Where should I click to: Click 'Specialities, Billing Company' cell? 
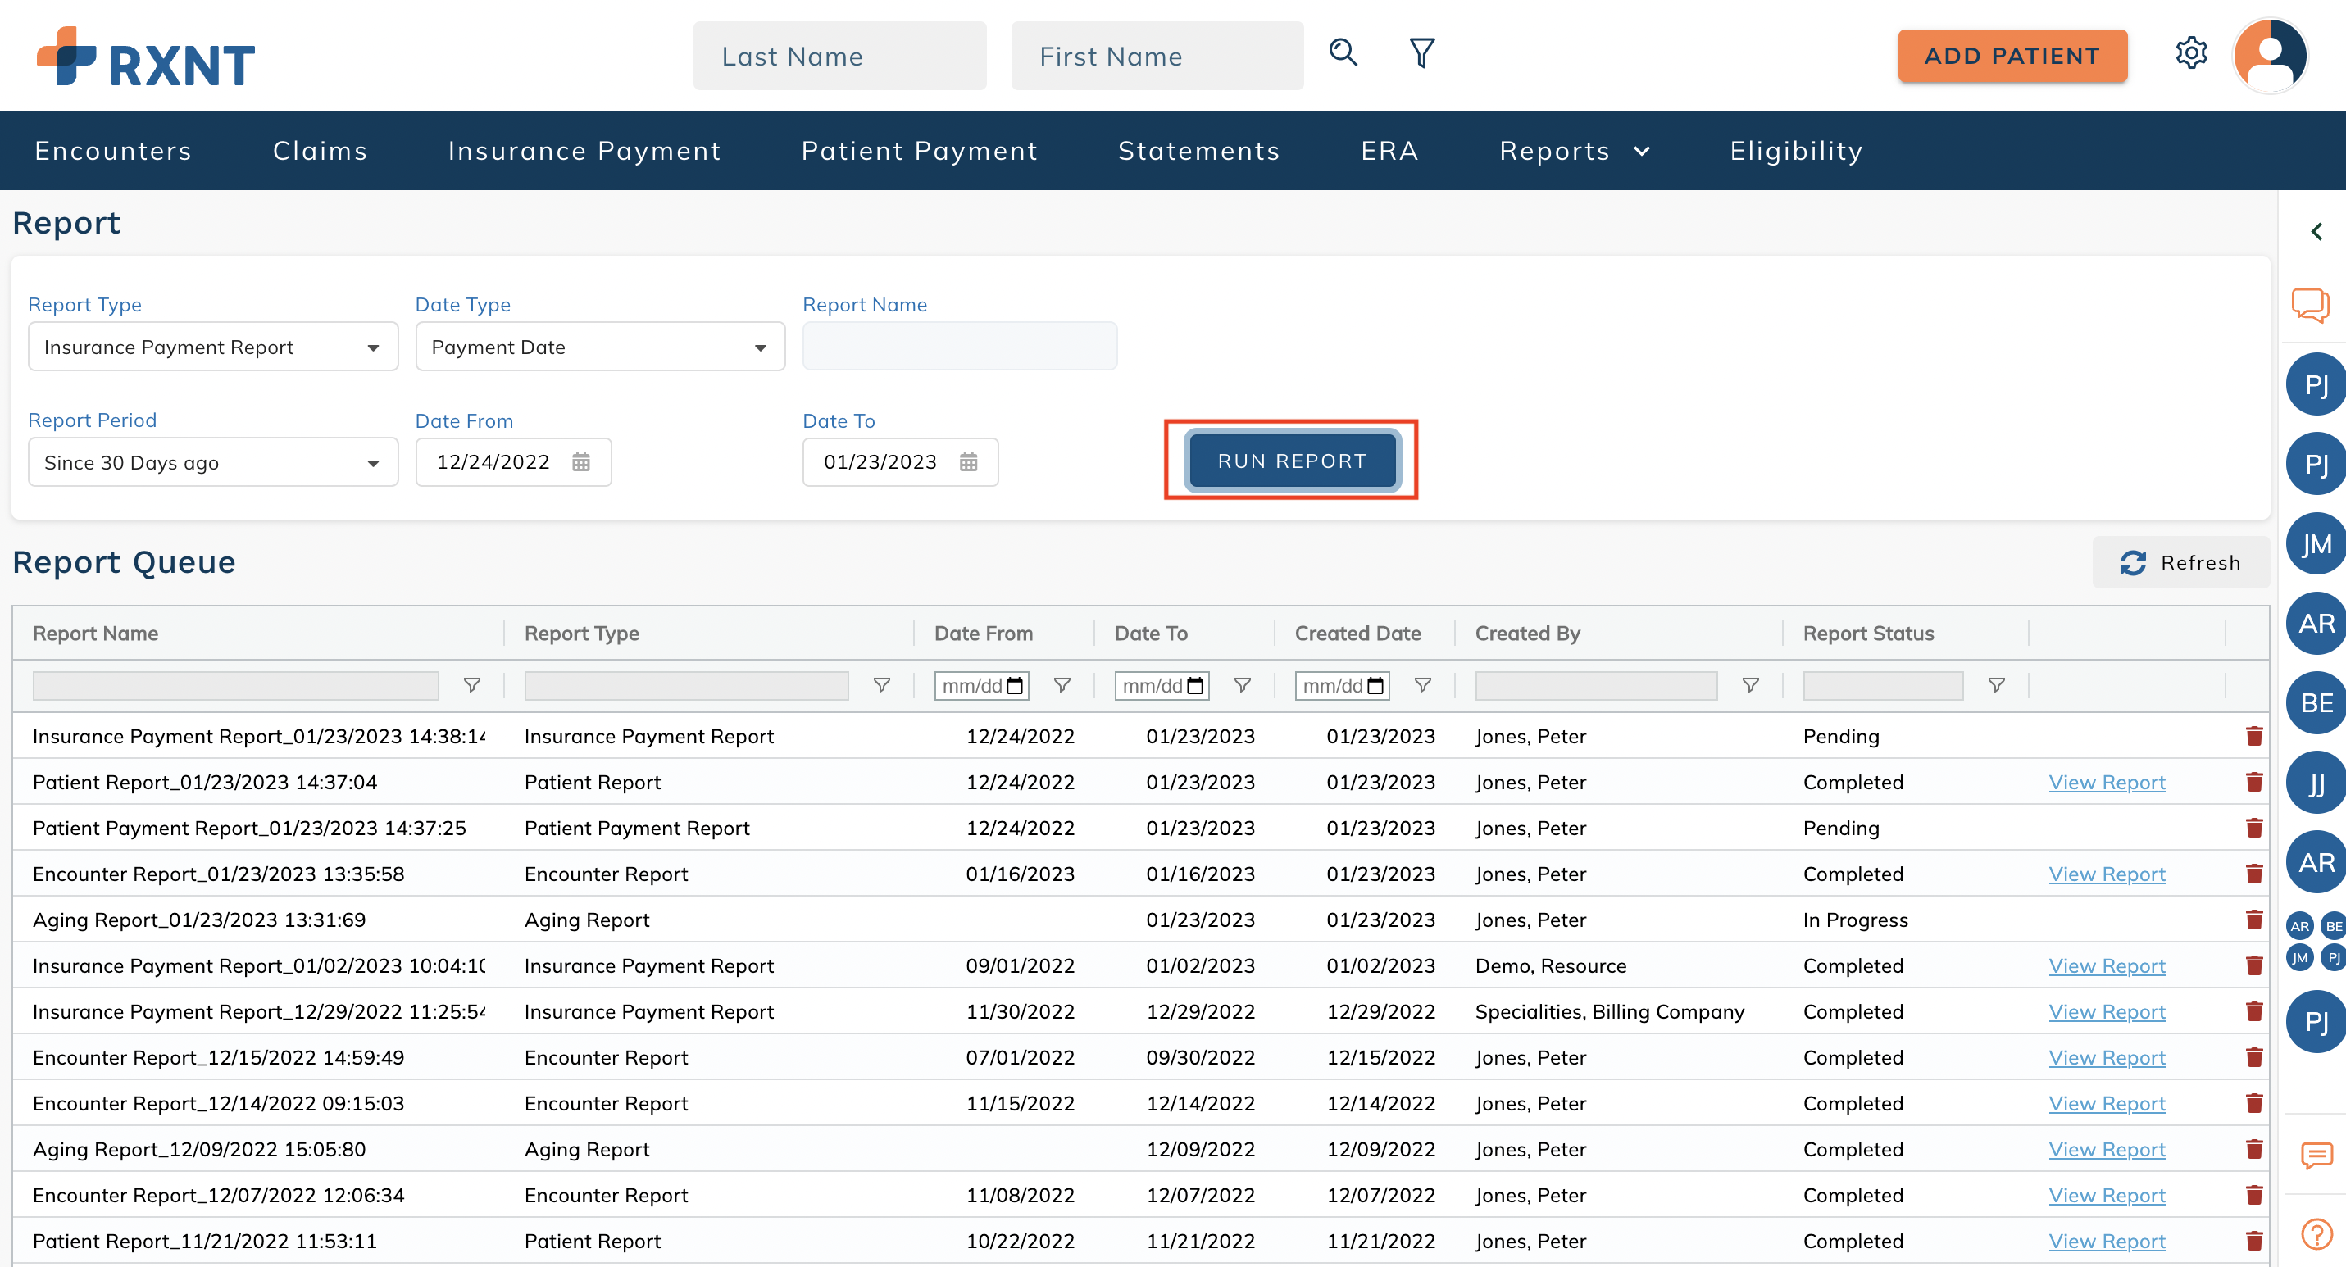pyautogui.click(x=1609, y=1011)
